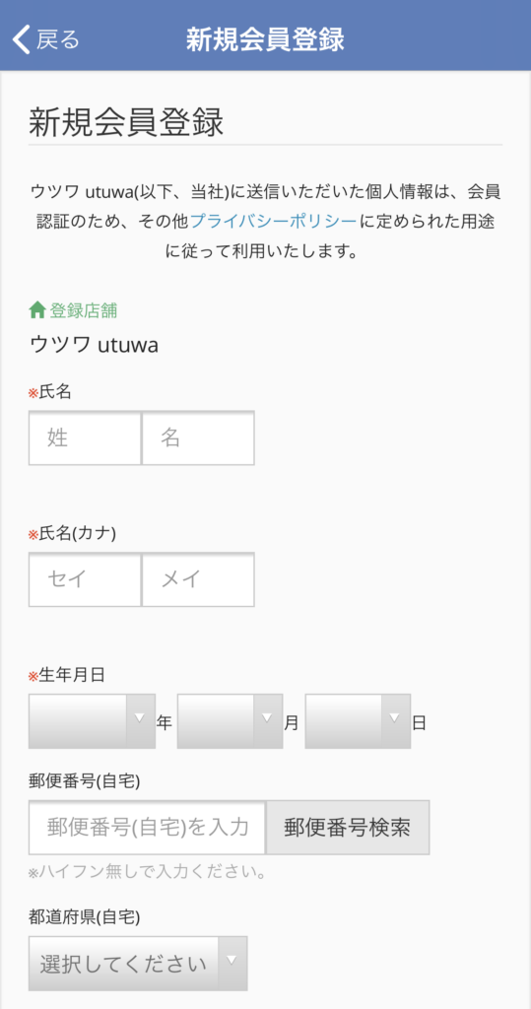
Task: Focus the 郵便番号(自宅) input field
Action: 148,827
